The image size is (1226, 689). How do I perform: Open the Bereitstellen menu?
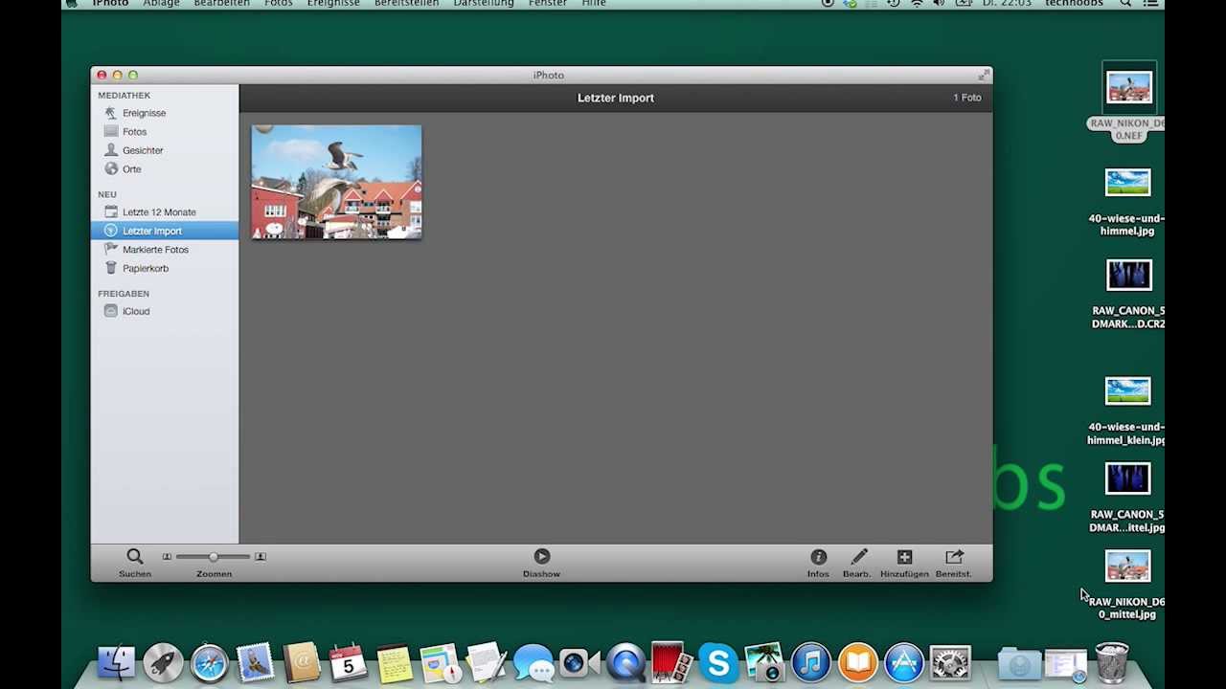pyautogui.click(x=406, y=4)
